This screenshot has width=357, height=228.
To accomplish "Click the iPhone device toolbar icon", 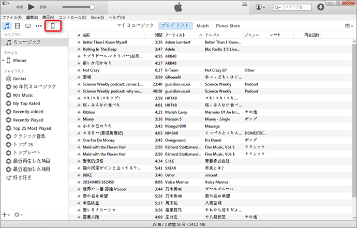I will point(53,26).
